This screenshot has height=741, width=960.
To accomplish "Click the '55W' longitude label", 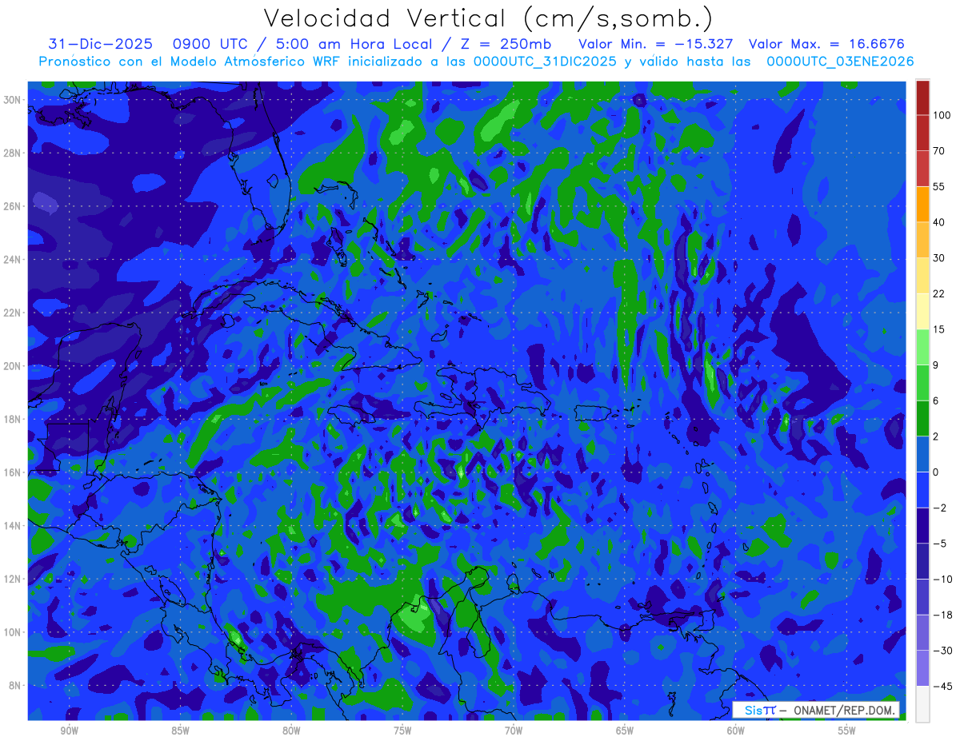I will tap(847, 731).
